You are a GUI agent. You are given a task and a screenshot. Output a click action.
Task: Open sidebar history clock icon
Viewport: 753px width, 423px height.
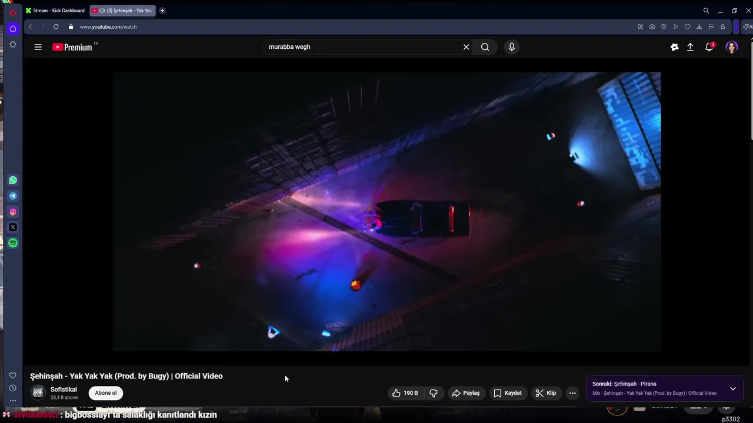pos(12,388)
